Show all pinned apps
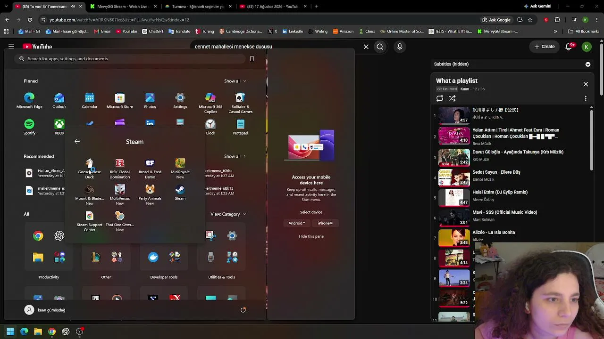 coord(235,81)
